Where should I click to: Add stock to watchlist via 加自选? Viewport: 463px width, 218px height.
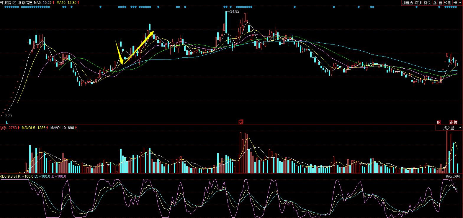[407, 3]
